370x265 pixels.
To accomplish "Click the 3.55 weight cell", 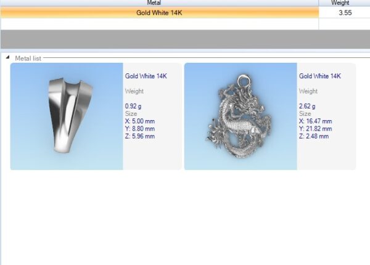I will click(343, 12).
